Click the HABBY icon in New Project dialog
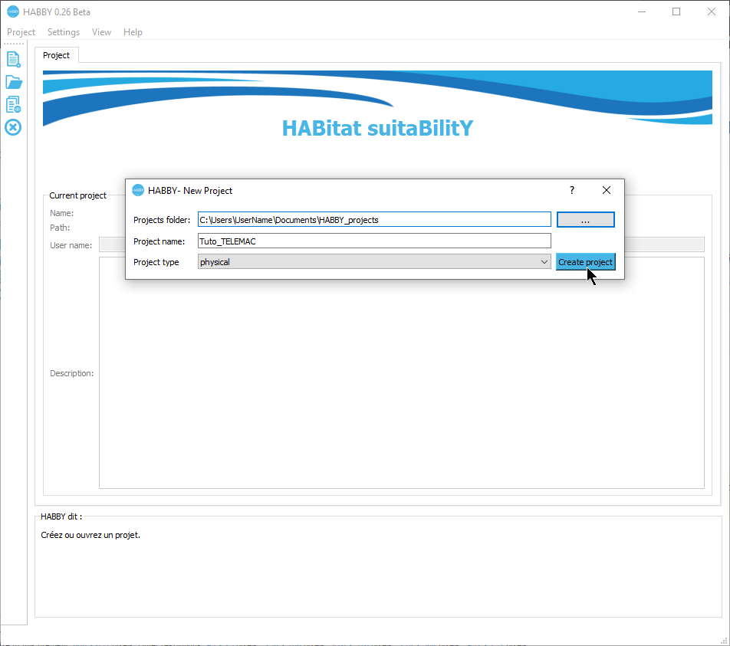 138,190
